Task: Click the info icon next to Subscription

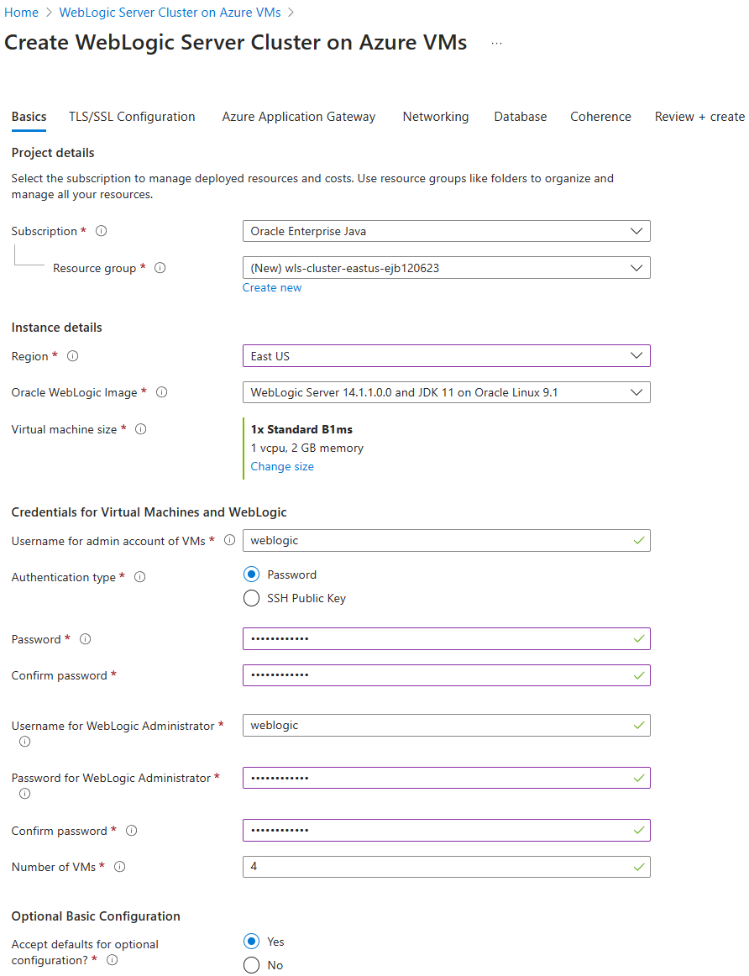Action: point(102,231)
